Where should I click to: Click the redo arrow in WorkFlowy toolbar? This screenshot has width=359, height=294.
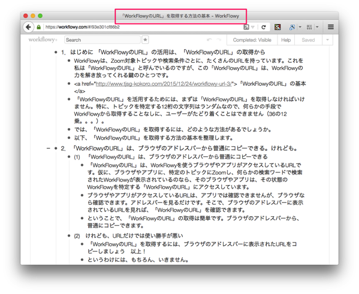[219, 40]
